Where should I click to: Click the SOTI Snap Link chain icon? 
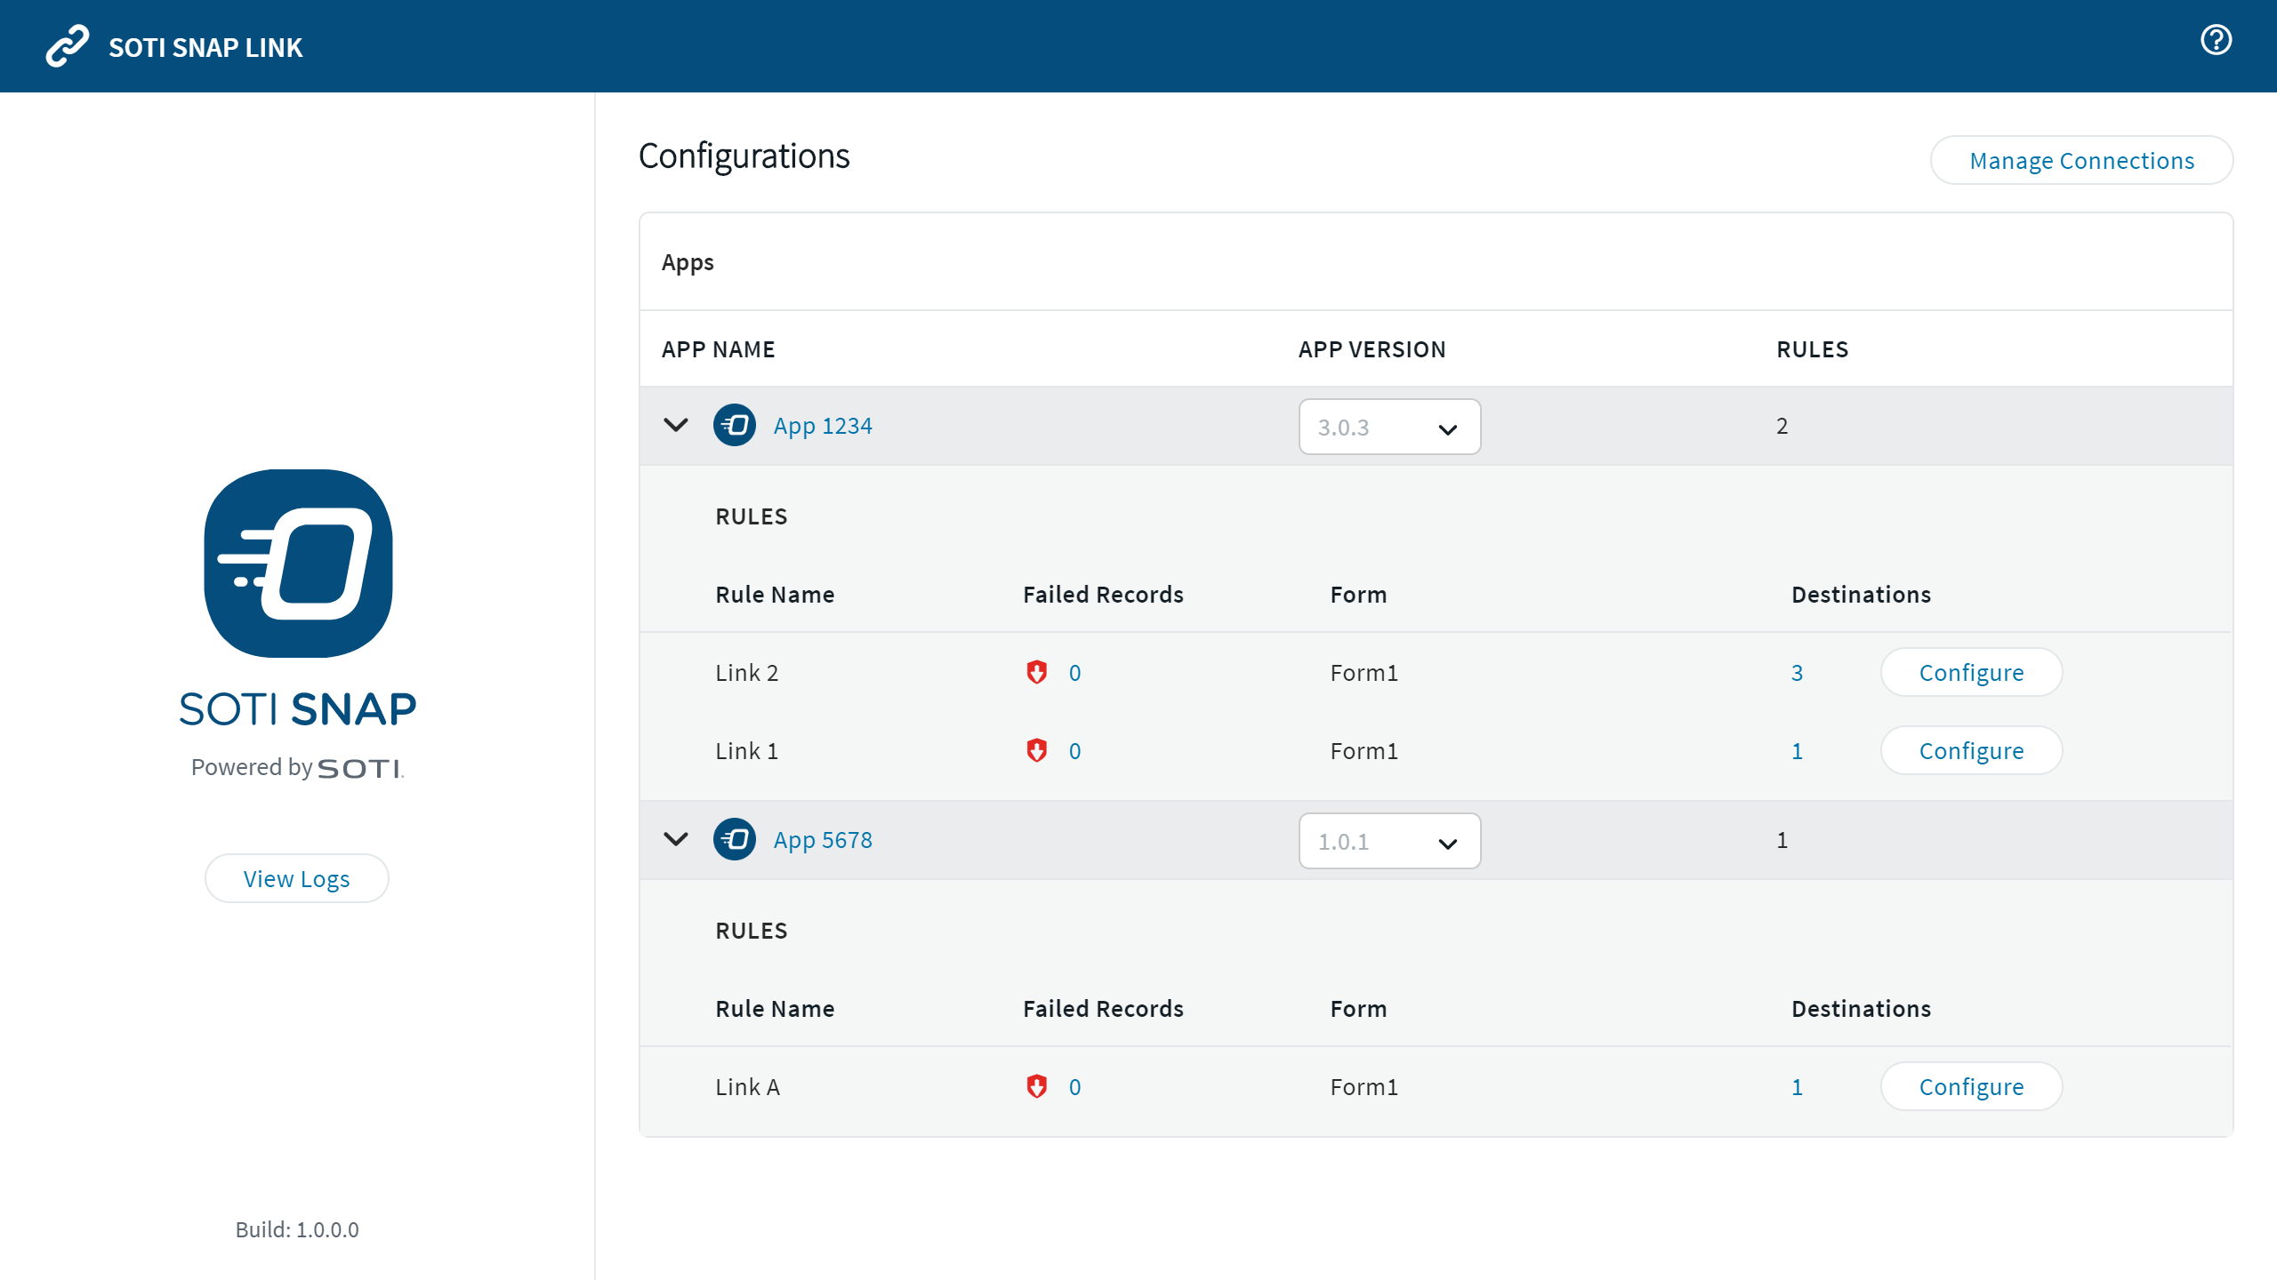click(68, 46)
